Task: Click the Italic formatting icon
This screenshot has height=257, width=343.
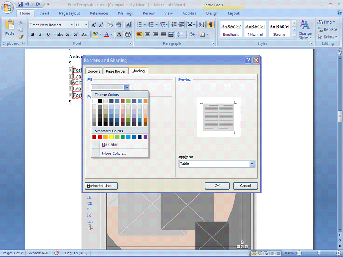Action: pyautogui.click(x=40, y=34)
